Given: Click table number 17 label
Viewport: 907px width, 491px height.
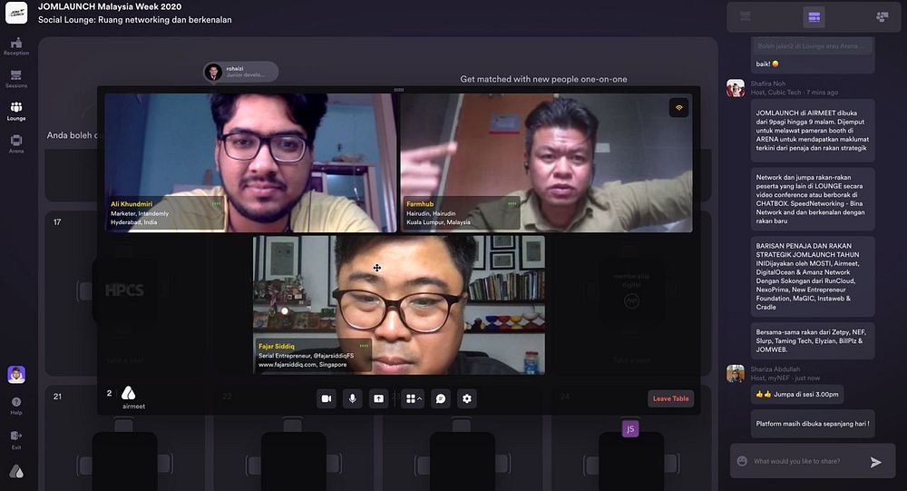Looking at the screenshot, I should (57, 221).
